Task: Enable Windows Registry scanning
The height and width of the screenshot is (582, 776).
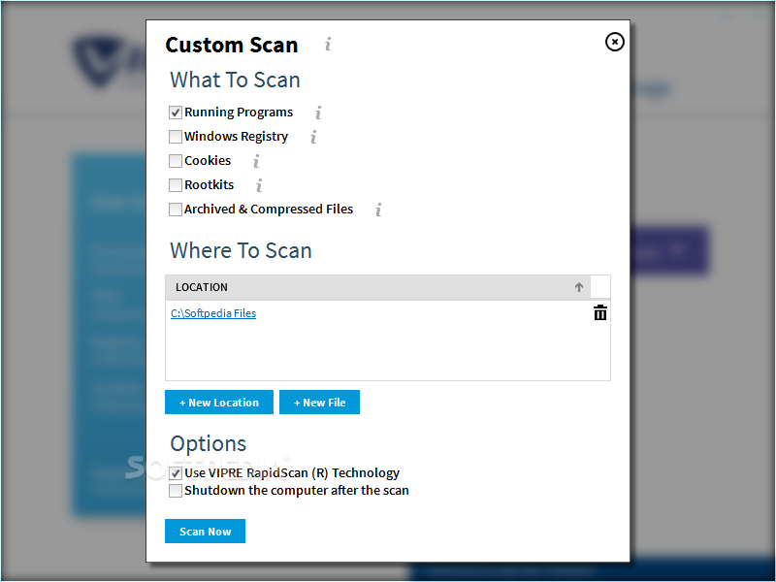Action: click(x=176, y=137)
